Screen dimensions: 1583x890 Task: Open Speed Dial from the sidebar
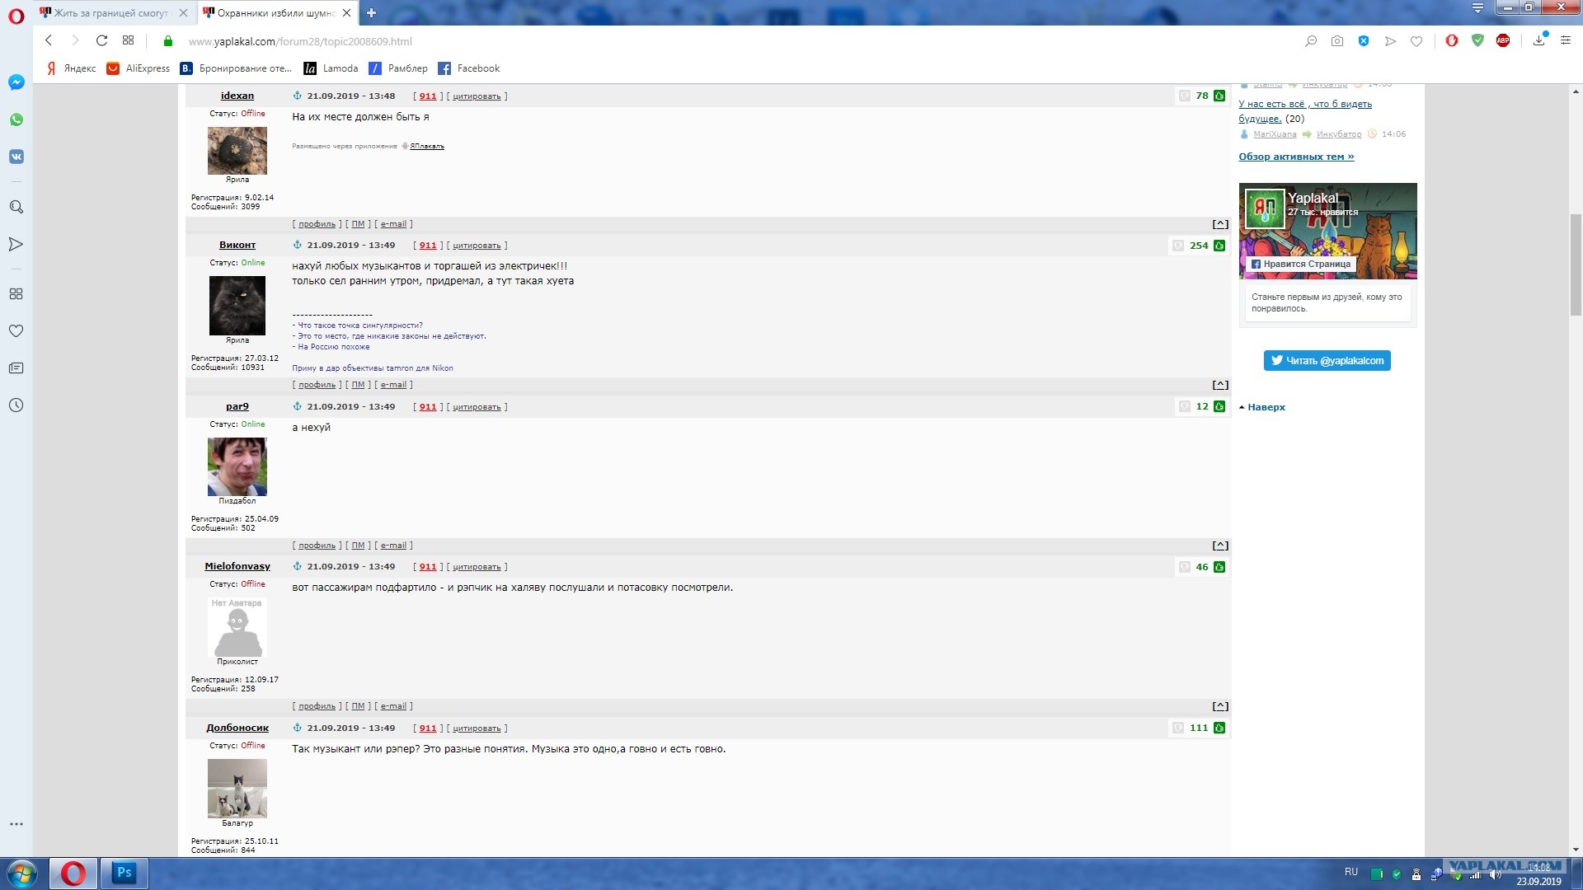[16, 293]
